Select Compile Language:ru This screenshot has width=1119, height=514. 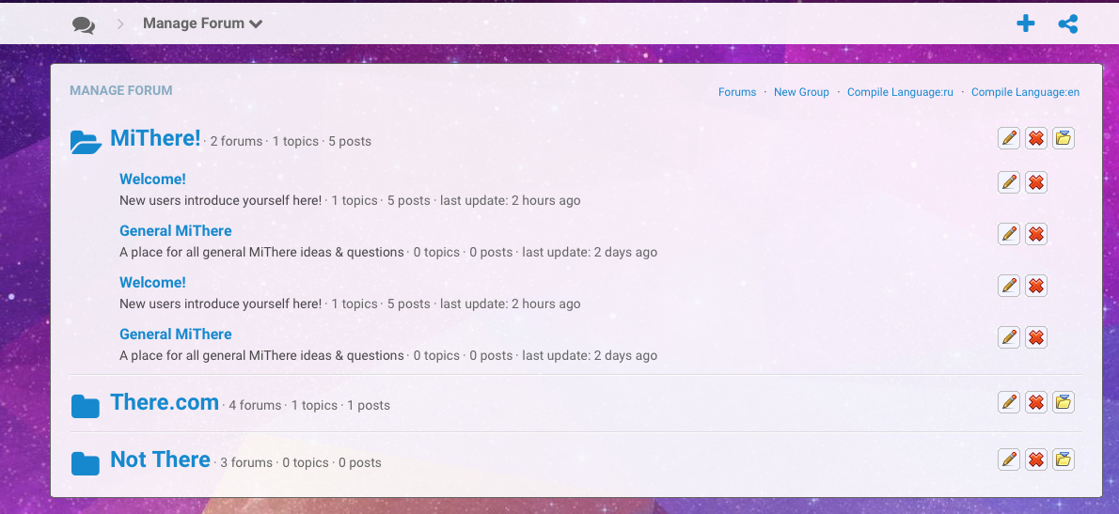pos(900,92)
